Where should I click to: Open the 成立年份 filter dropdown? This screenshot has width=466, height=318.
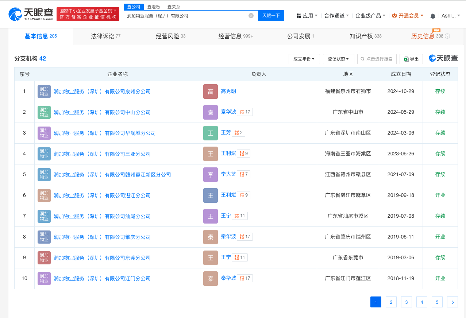point(304,59)
